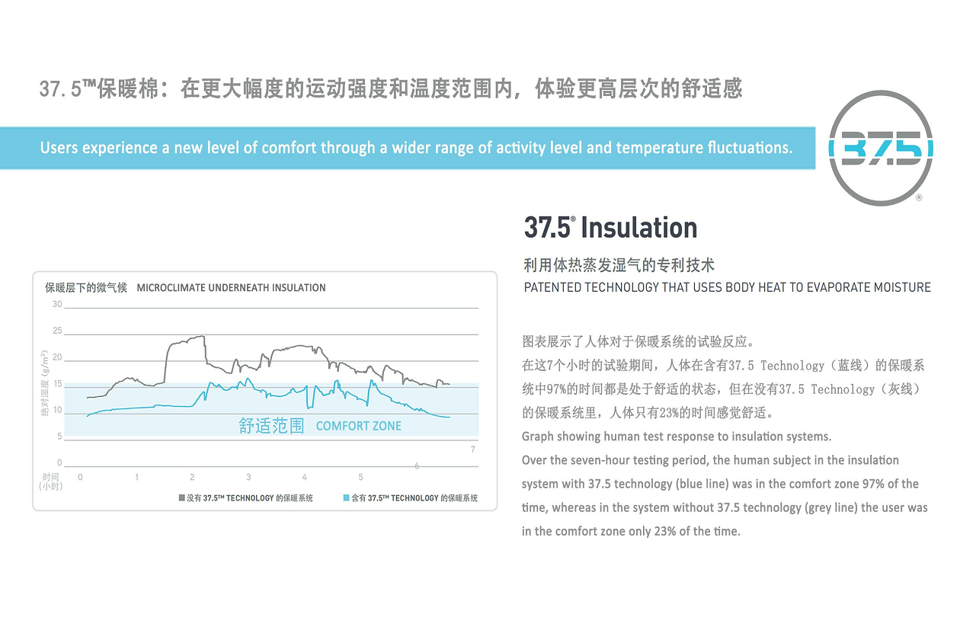The height and width of the screenshot is (640, 960).
Task: Click the y-axis value 15
Action: [x=57, y=383]
